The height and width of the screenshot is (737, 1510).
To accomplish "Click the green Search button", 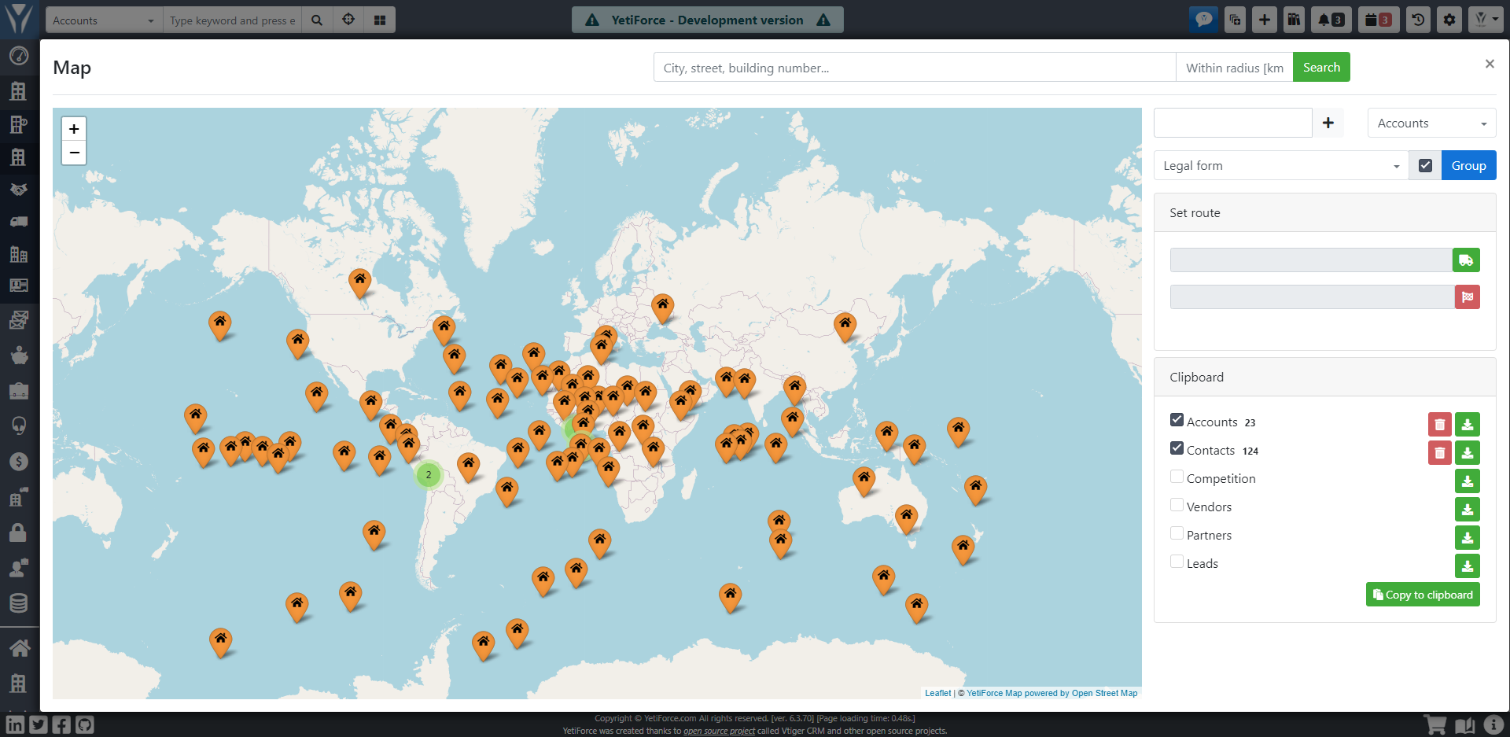I will (1321, 68).
